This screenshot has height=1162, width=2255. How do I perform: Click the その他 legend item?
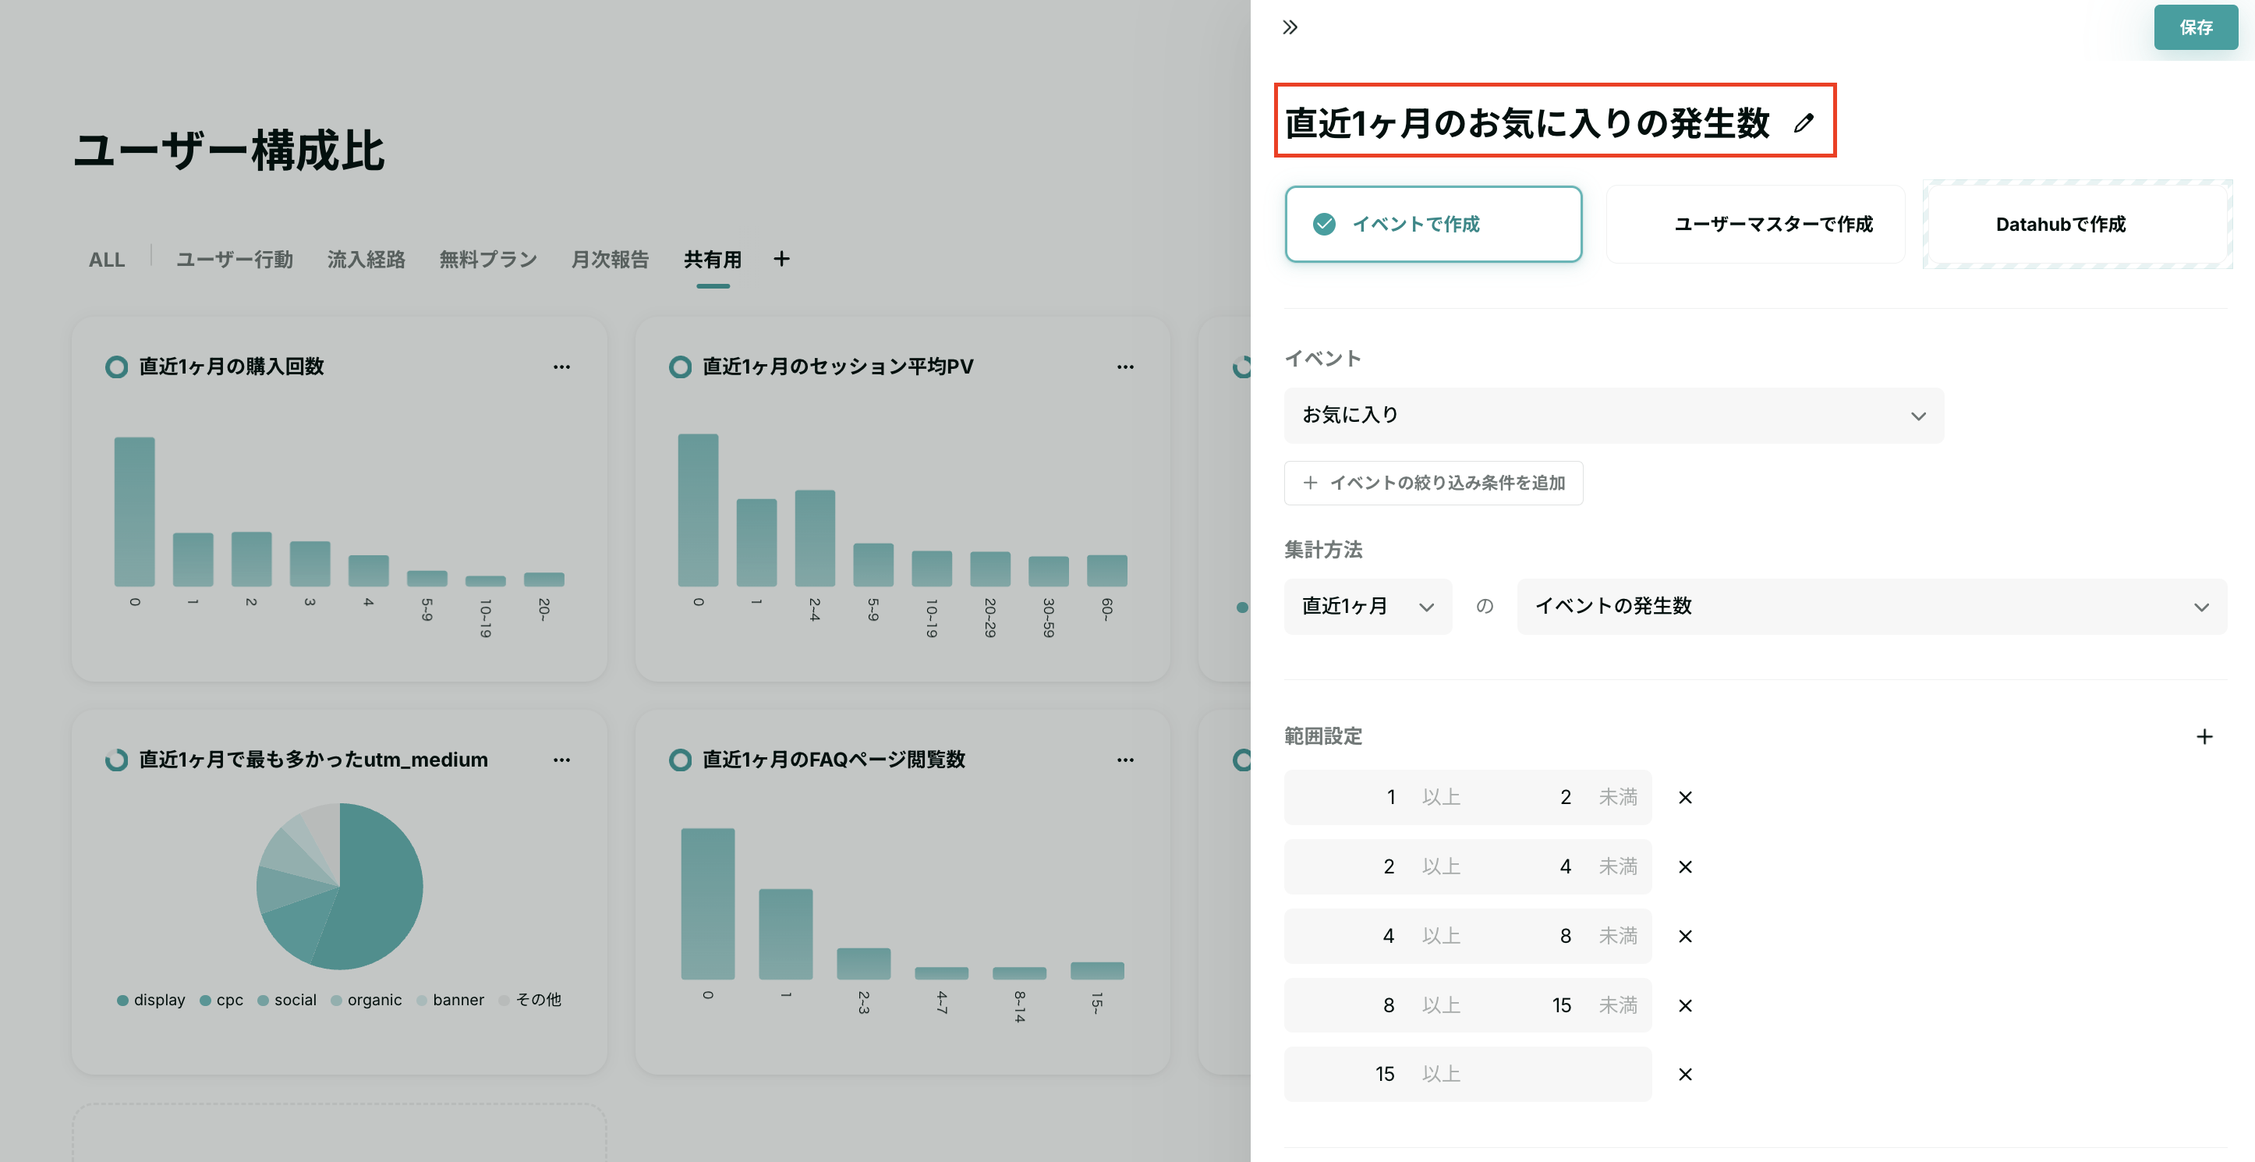(529, 1000)
